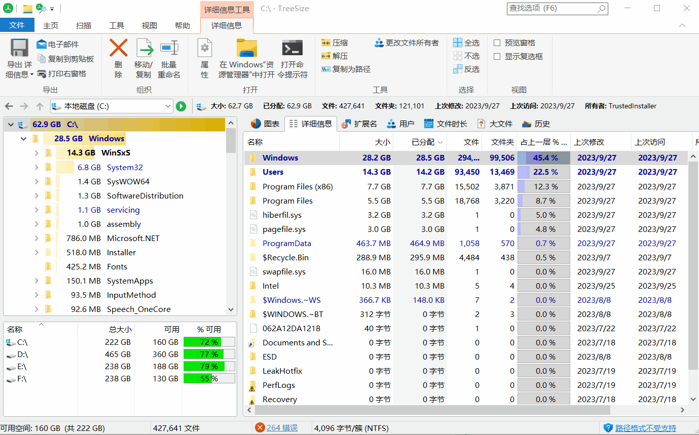The height and width of the screenshot is (435, 699).
Task: Click the shield icon in status bar
Action: coord(608,428)
